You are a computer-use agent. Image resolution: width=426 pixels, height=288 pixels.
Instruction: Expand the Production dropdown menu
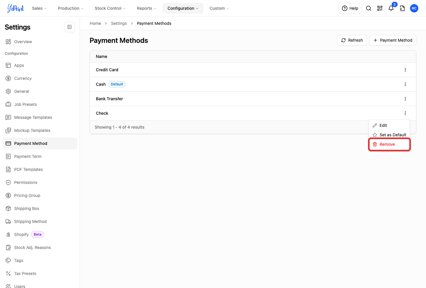[71, 8]
